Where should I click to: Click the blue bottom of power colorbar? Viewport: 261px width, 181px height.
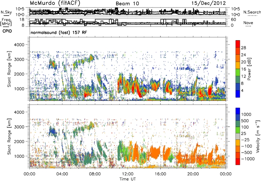click(x=238, y=94)
